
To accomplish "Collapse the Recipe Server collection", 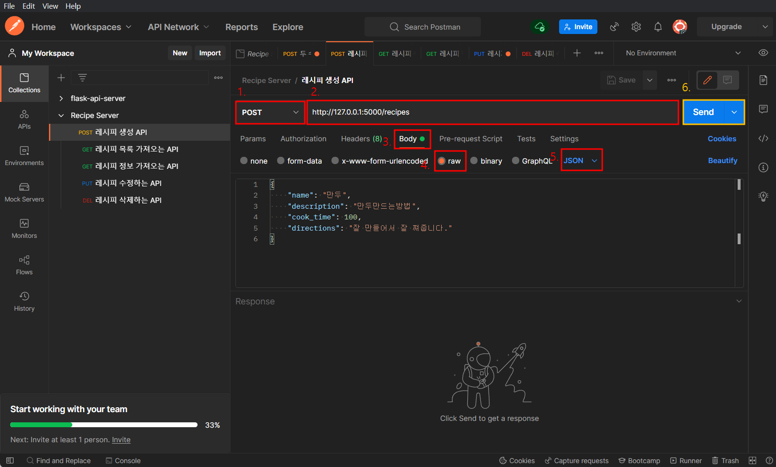I will coord(61,115).
